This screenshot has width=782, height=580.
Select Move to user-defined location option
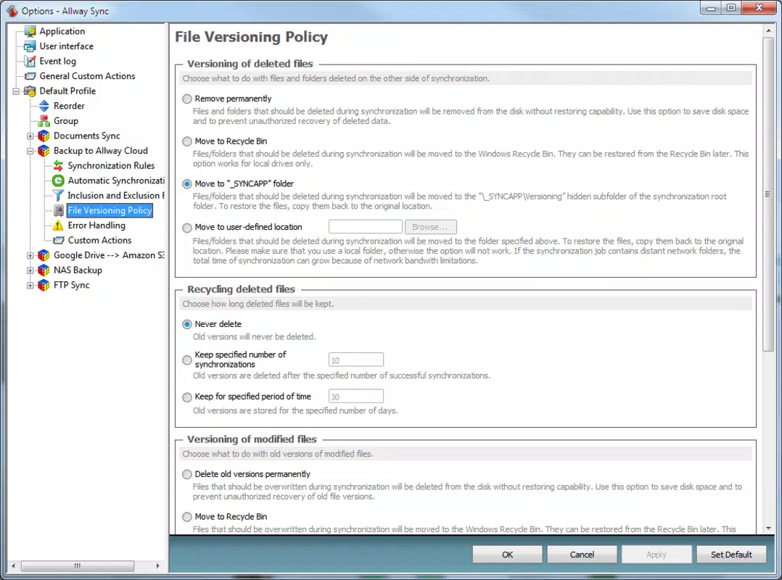(x=187, y=228)
